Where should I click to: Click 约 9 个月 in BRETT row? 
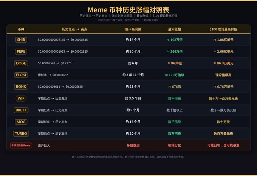pos(133,110)
